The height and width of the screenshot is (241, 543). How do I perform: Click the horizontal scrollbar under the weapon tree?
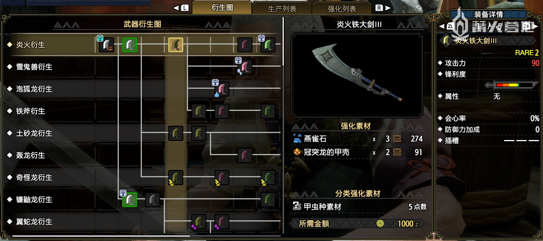(101, 236)
